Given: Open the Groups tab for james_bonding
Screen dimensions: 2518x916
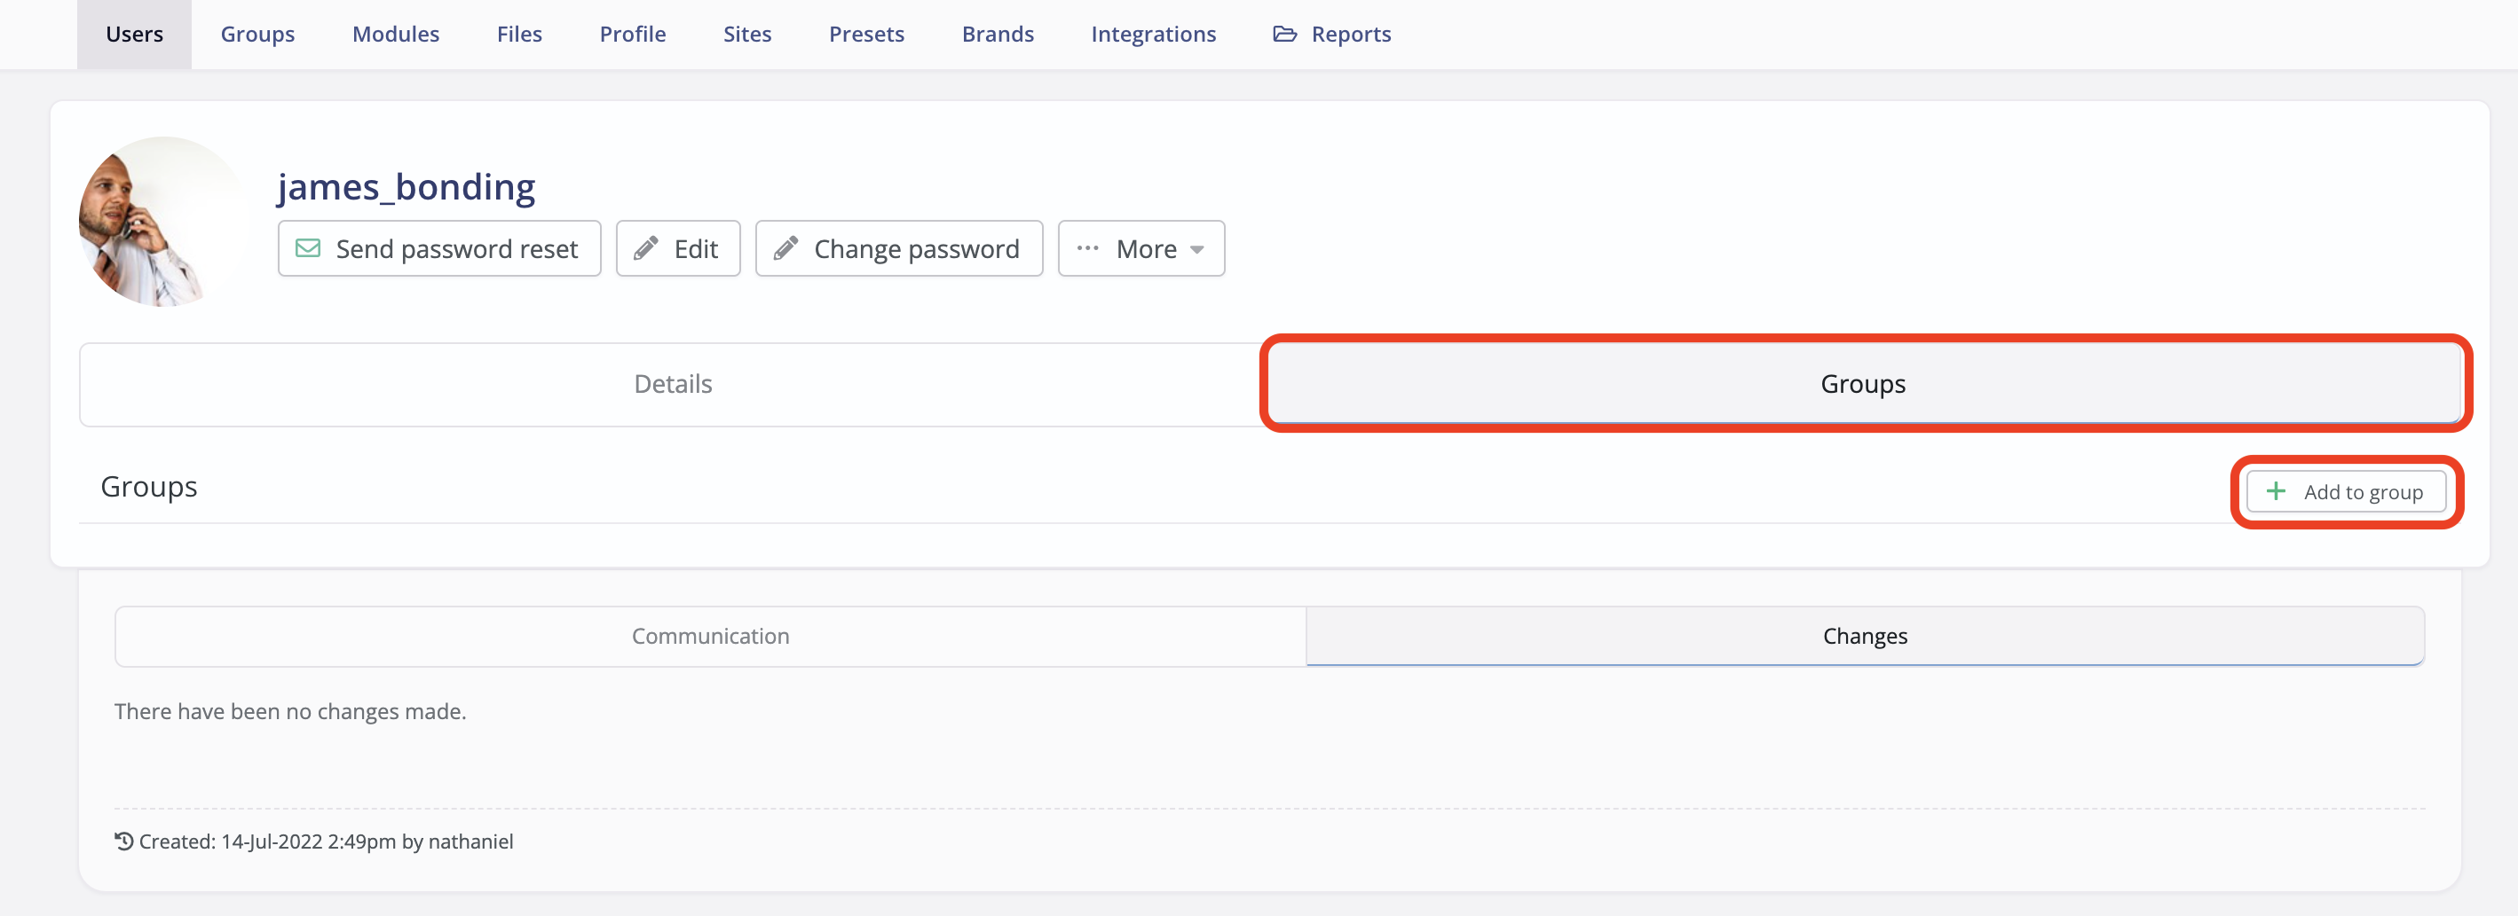Looking at the screenshot, I should 1861,384.
